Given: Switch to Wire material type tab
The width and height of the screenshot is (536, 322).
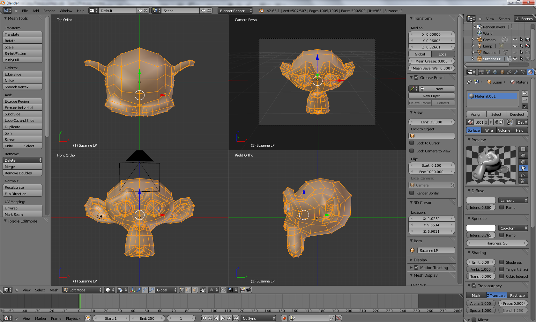Looking at the screenshot, I should click(489, 130).
